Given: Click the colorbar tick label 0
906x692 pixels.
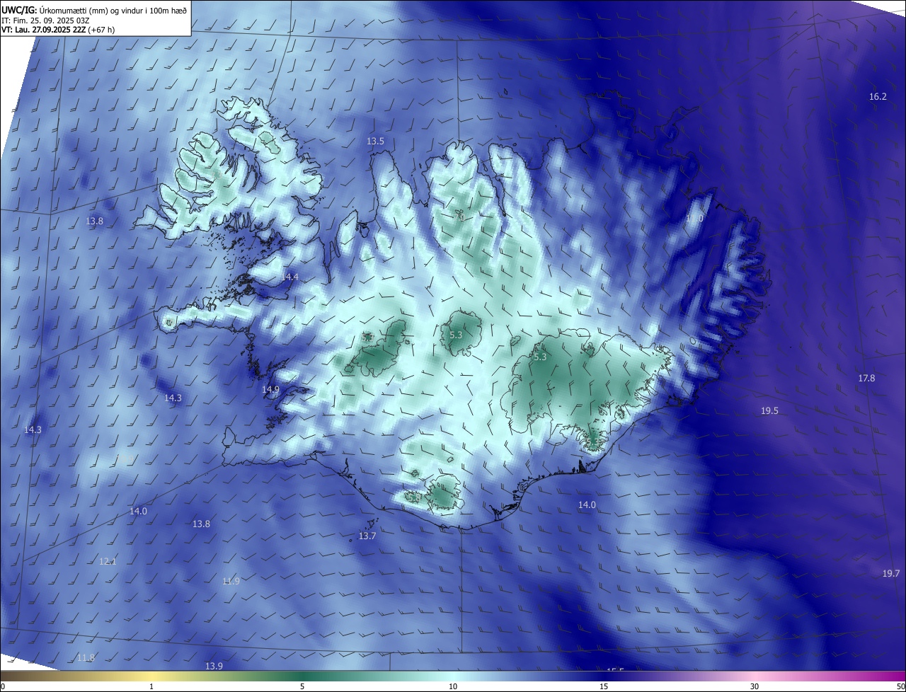Looking at the screenshot, I should tap(2, 686).
